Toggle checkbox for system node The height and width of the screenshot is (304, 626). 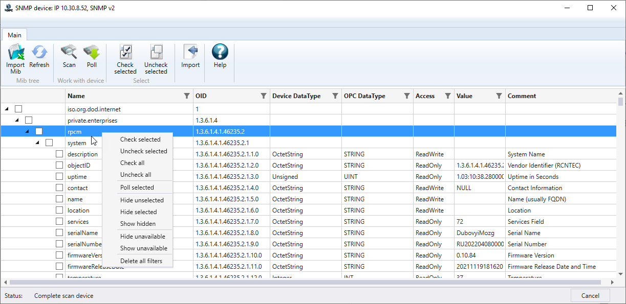pos(49,143)
